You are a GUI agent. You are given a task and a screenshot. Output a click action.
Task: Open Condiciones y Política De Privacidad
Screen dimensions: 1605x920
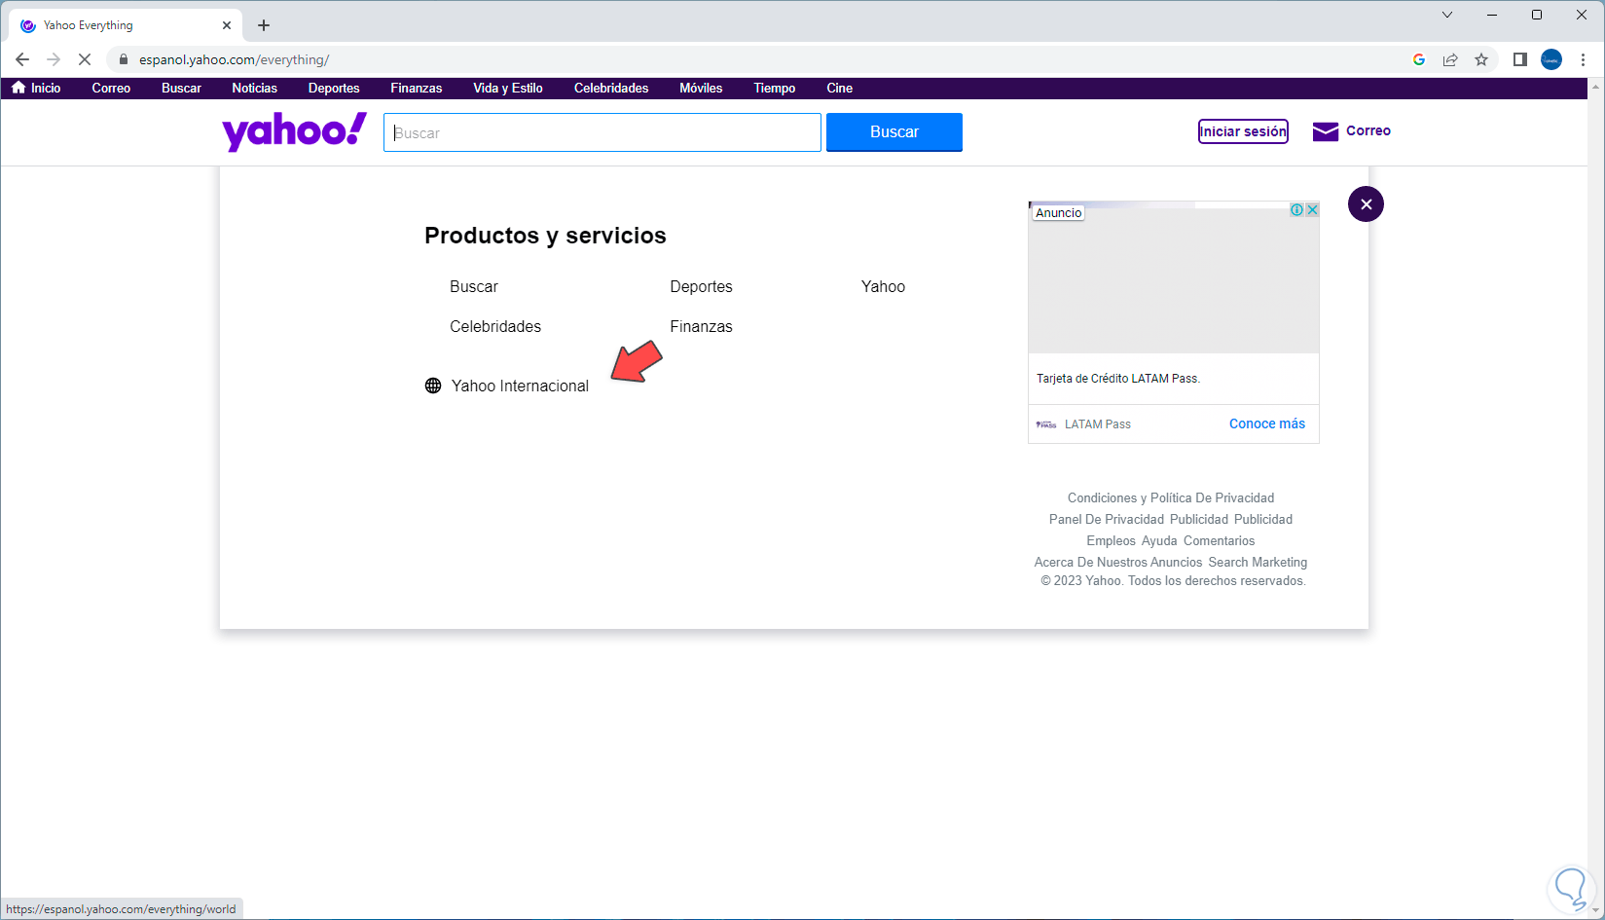pyautogui.click(x=1171, y=497)
